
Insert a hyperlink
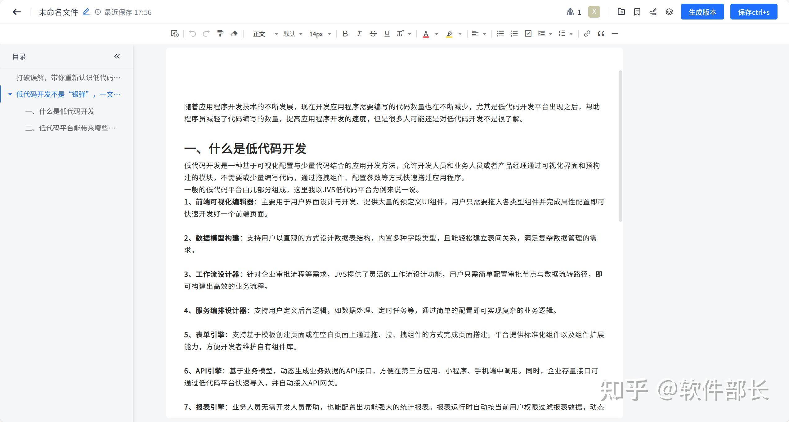(587, 33)
